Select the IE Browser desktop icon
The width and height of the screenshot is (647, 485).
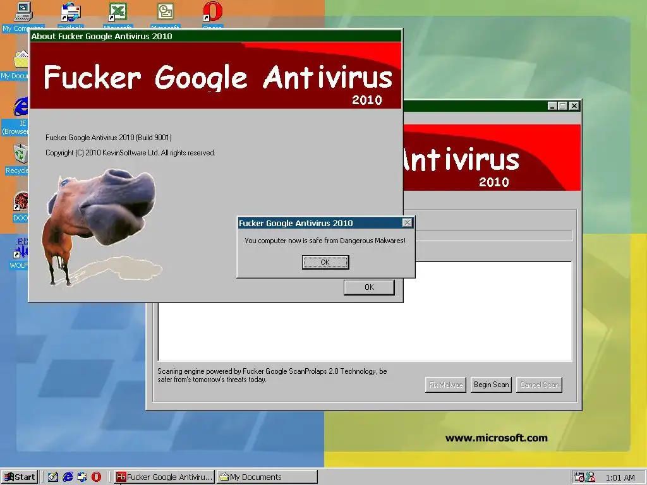pyautogui.click(x=15, y=116)
